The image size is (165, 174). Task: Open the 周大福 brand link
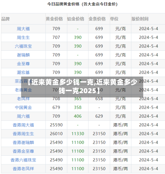tap(23, 29)
